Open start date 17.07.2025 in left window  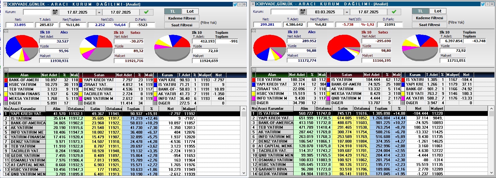[77, 12]
